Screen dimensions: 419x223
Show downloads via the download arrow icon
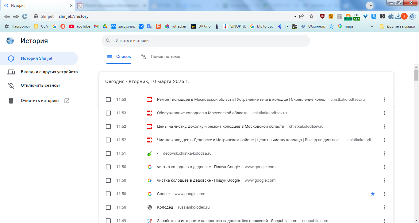coord(398,17)
